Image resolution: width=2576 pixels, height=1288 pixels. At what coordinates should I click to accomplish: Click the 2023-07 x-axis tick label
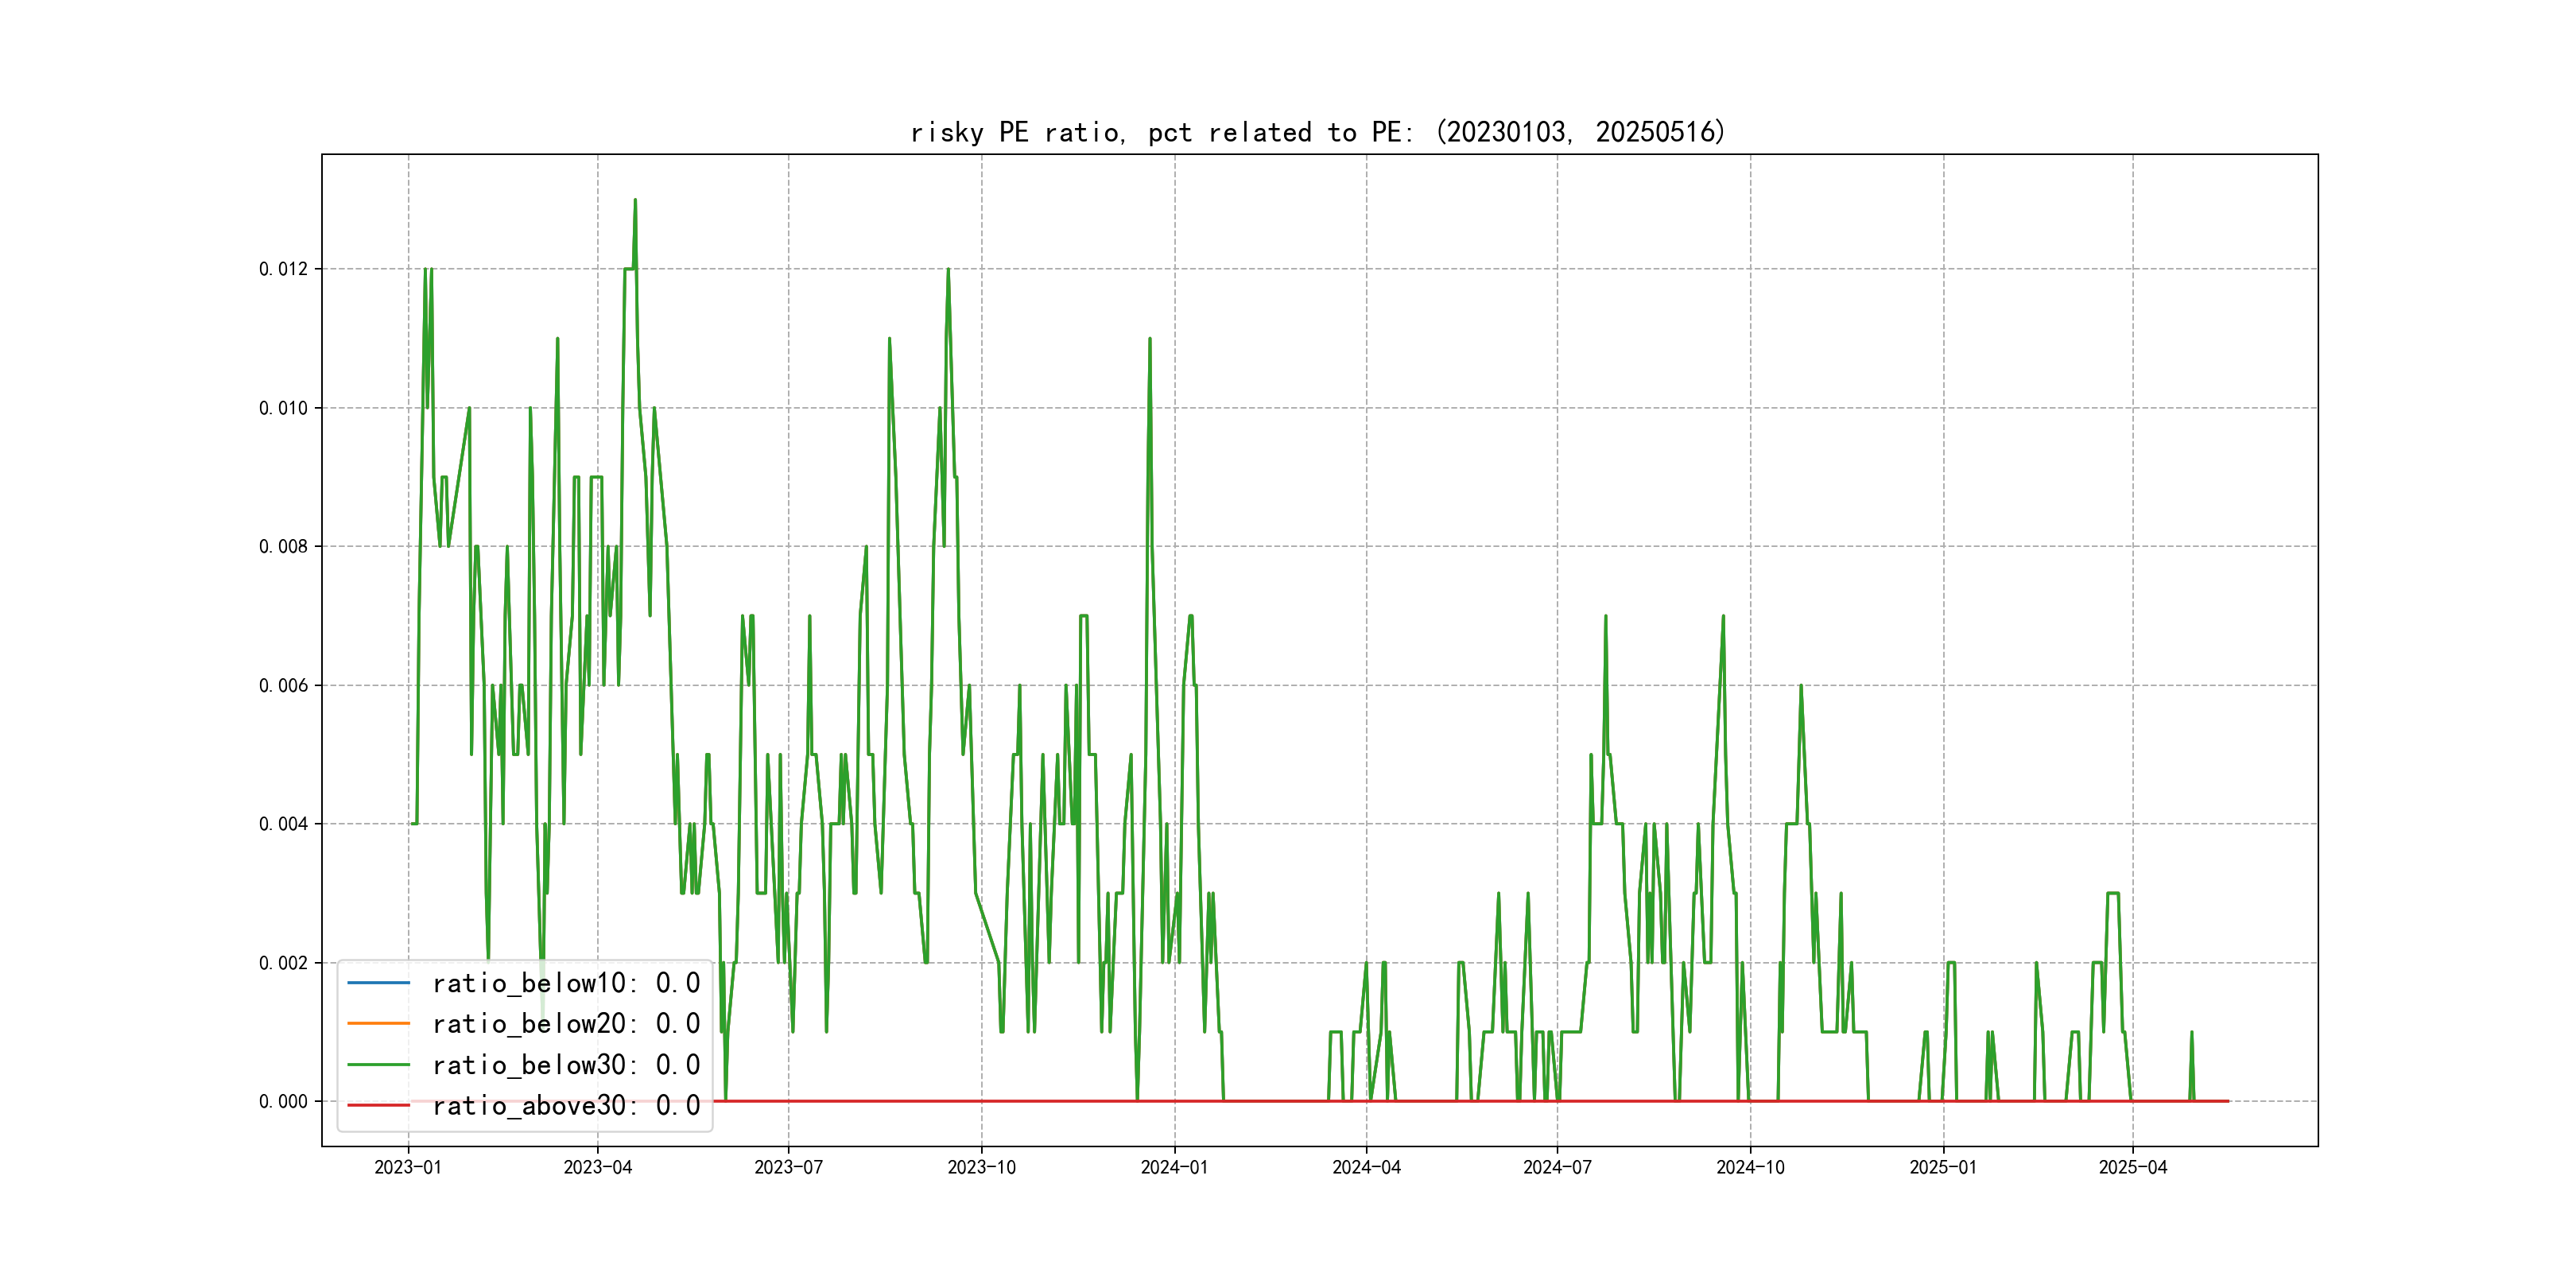tap(788, 1167)
